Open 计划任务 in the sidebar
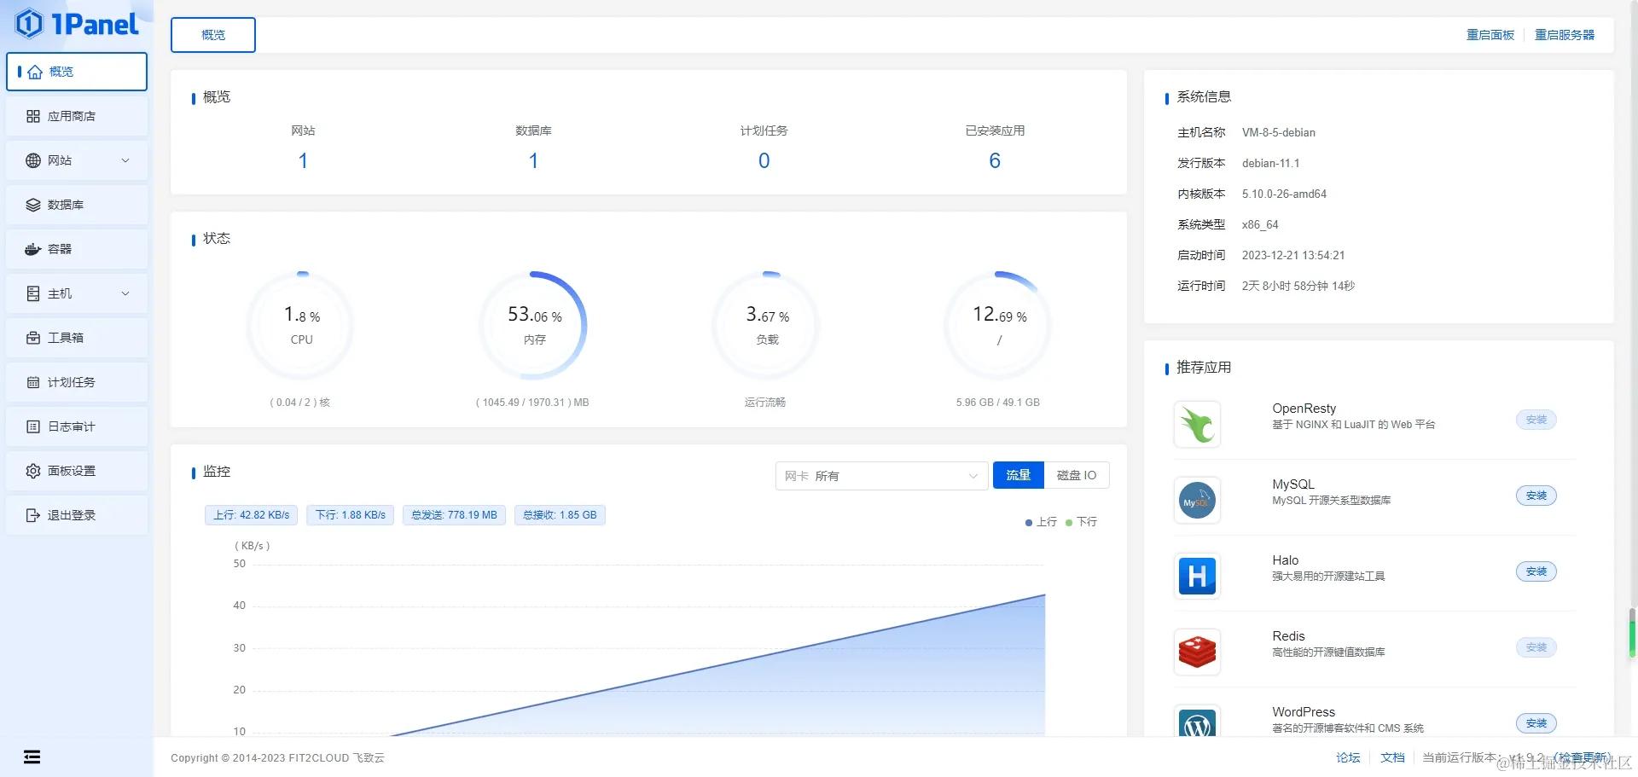The height and width of the screenshot is (777, 1638). pyautogui.click(x=77, y=382)
